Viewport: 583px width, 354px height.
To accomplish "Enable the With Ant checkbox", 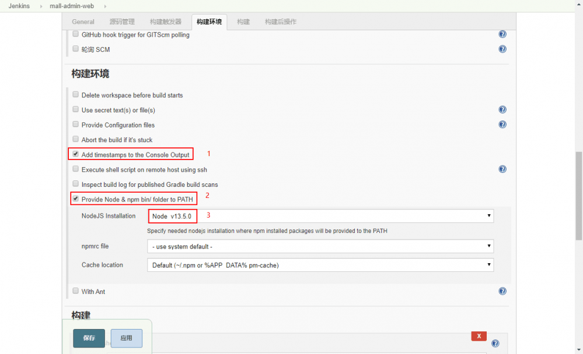I will 75,291.
